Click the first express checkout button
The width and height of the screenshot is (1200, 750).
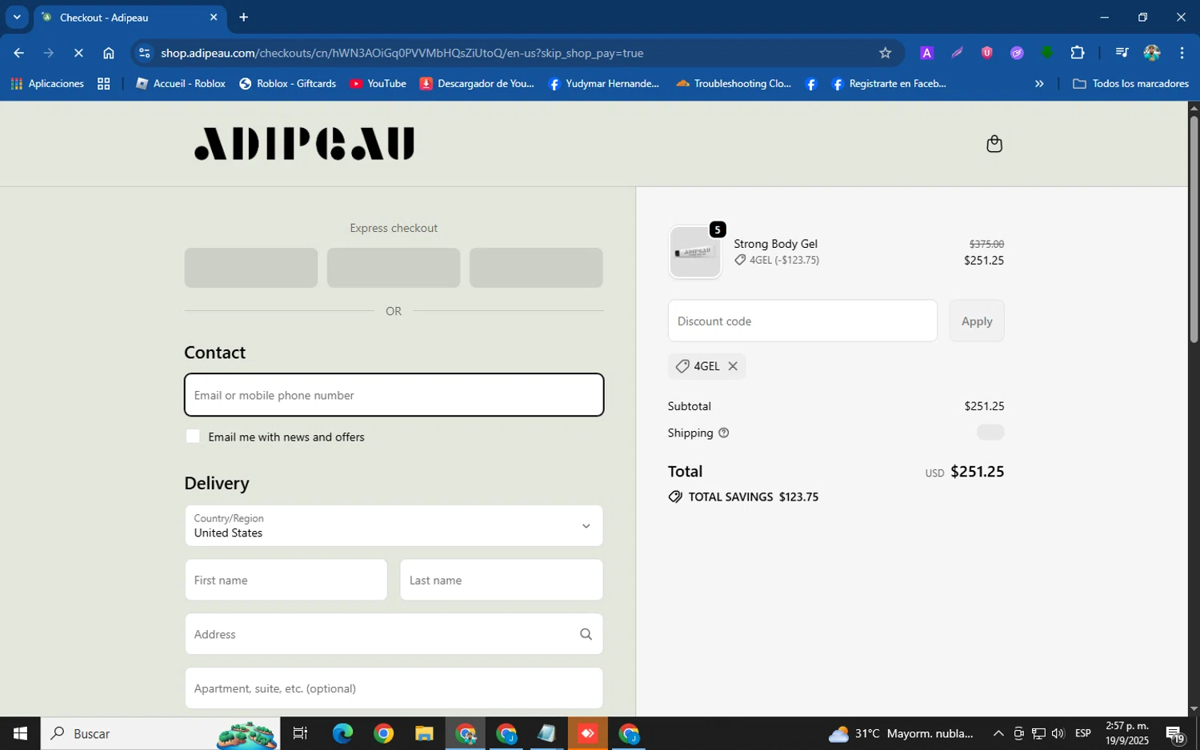[251, 268]
